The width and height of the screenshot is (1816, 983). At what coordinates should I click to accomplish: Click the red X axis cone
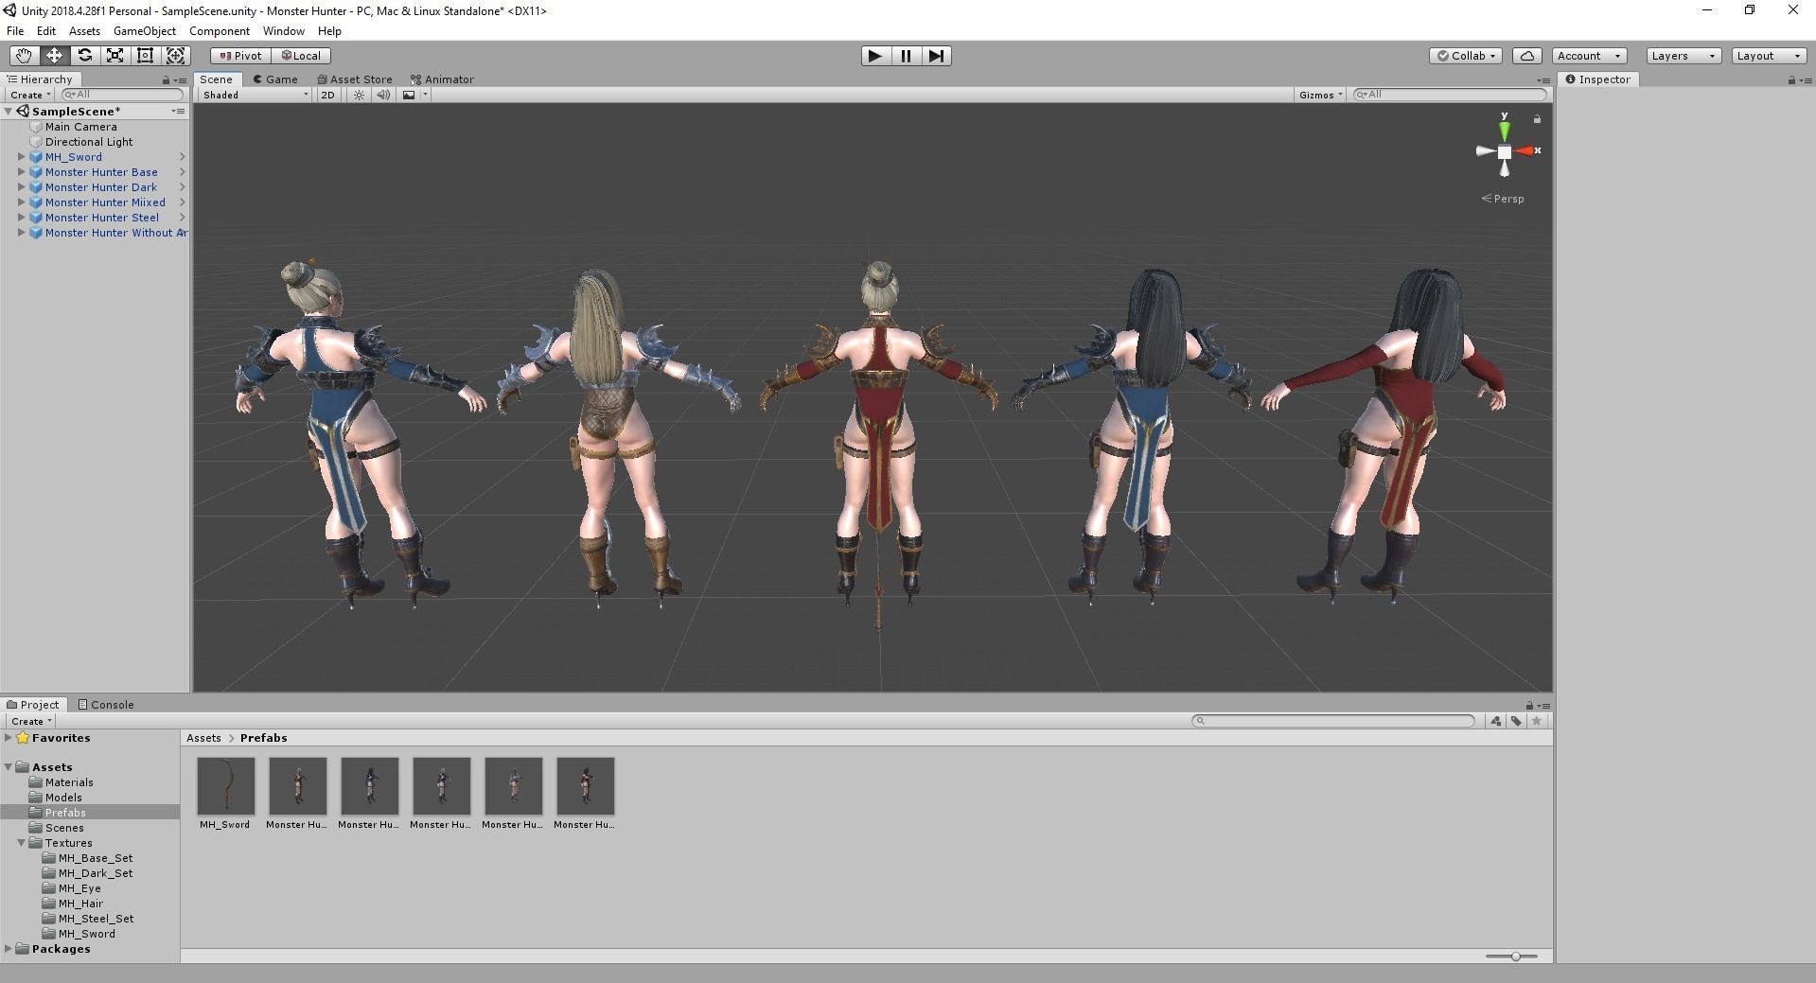click(x=1525, y=151)
